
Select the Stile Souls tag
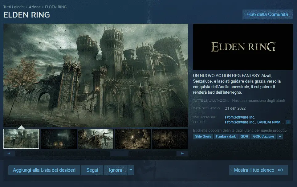pos(203,136)
